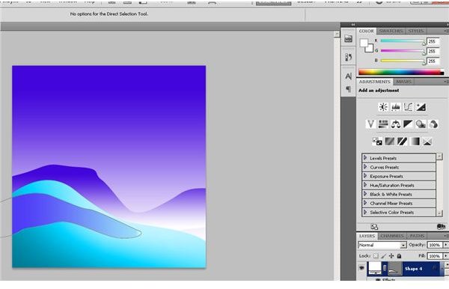Click the expanded view icon in Adjustments footer
Viewport: 449px width, 289px height.
click(x=374, y=227)
